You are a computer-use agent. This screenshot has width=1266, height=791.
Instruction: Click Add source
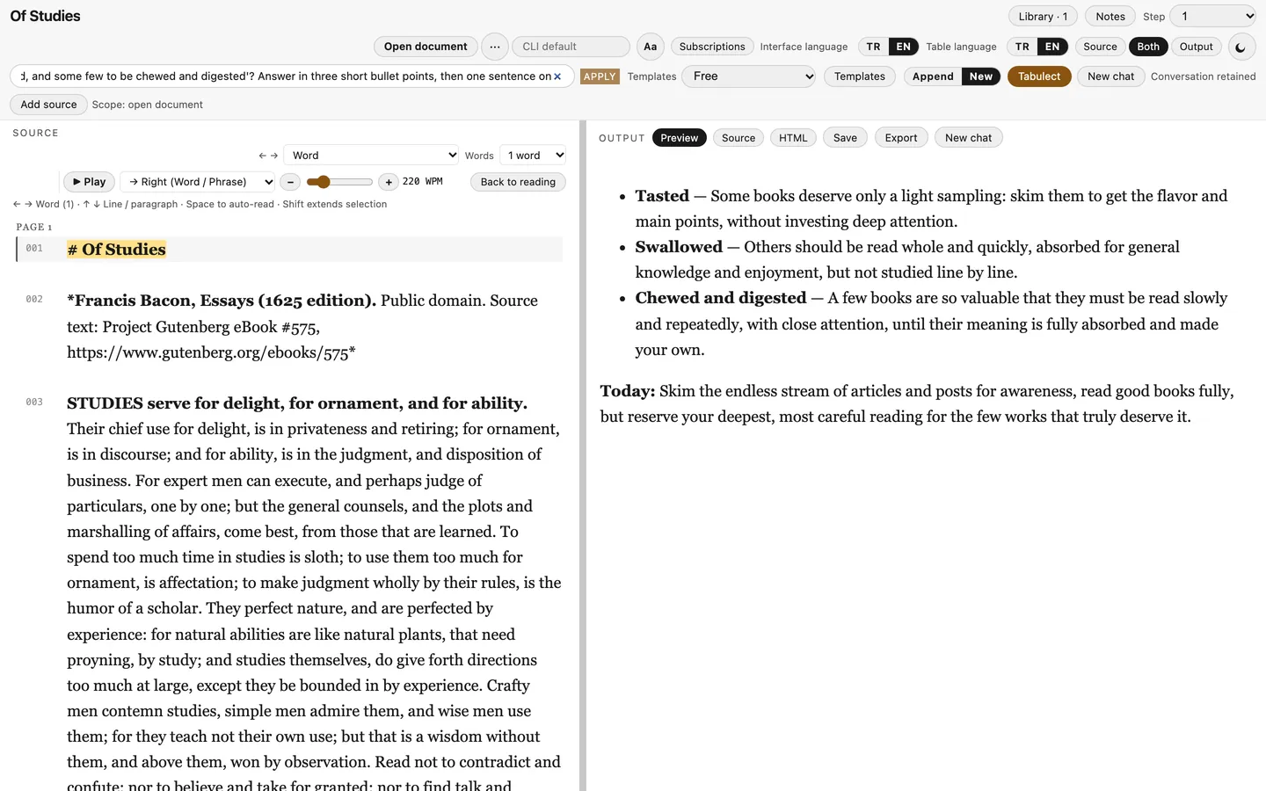pos(48,105)
